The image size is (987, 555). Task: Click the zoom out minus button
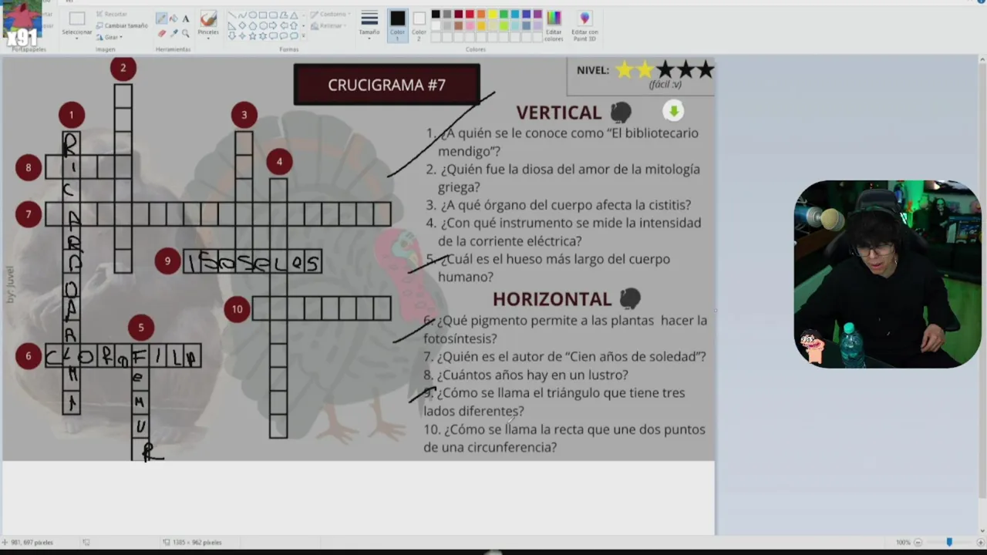click(x=918, y=542)
